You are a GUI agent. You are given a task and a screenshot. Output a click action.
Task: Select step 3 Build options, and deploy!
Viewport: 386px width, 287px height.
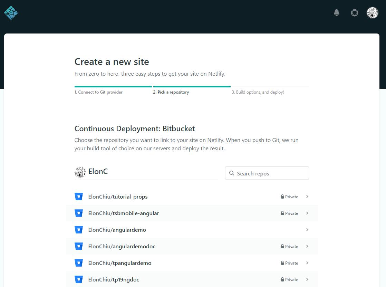[258, 92]
